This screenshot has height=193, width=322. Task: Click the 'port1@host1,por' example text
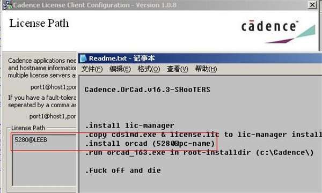(x=53, y=116)
